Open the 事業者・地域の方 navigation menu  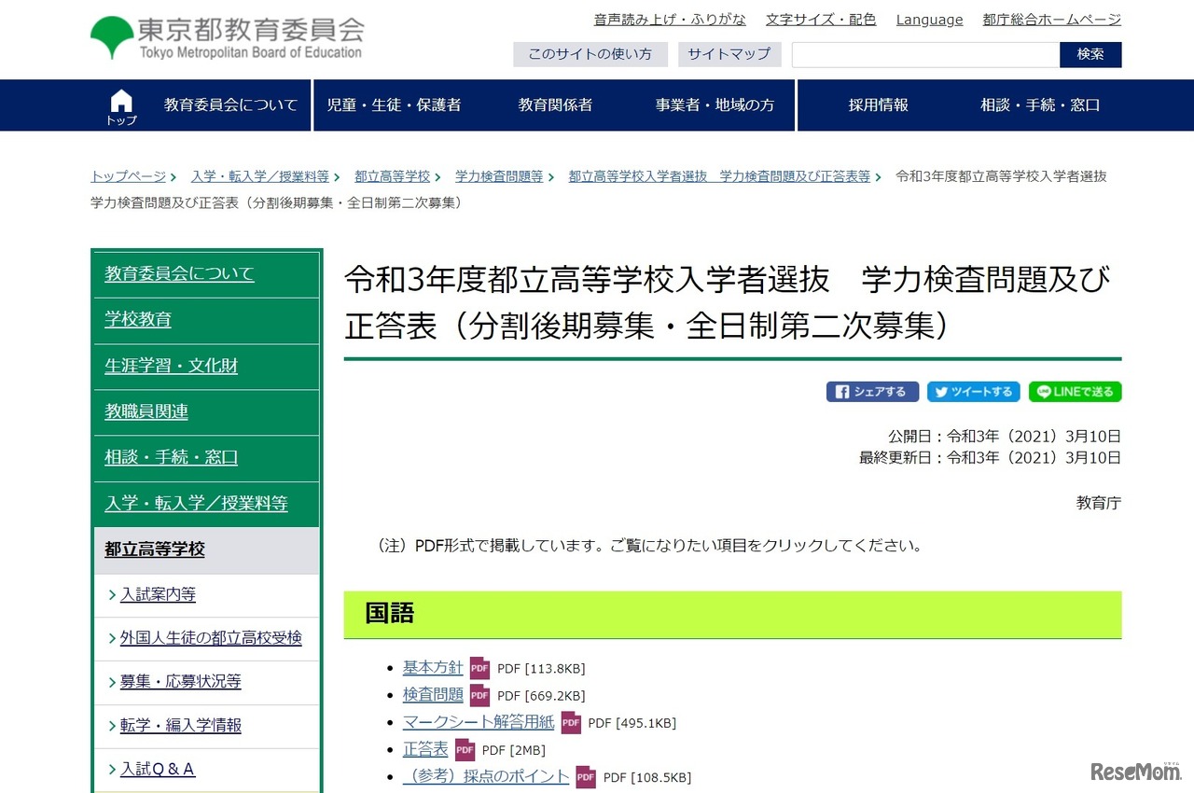click(x=715, y=105)
